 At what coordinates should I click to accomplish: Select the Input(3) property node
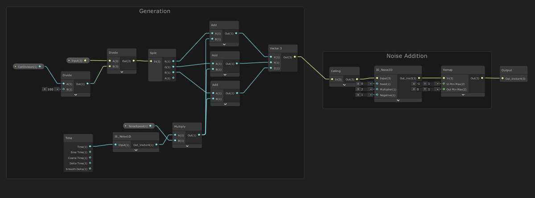coord(78,60)
